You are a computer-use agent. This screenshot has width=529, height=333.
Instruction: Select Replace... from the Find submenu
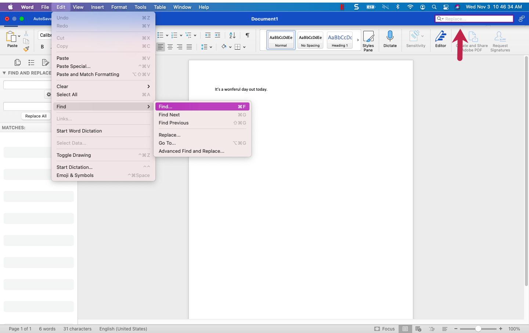pyautogui.click(x=169, y=135)
